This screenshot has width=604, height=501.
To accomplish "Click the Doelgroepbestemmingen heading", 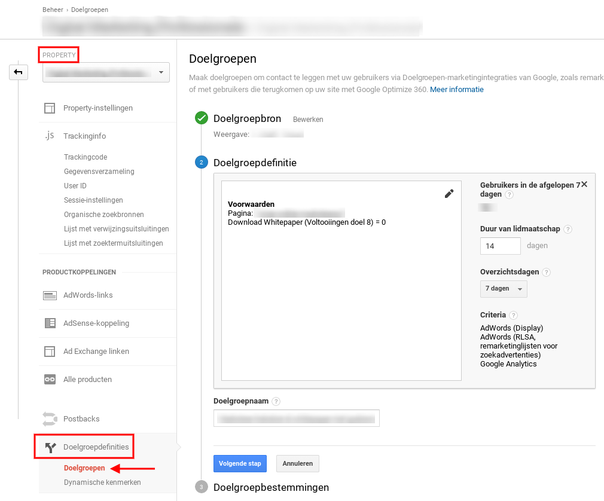I will [x=271, y=487].
